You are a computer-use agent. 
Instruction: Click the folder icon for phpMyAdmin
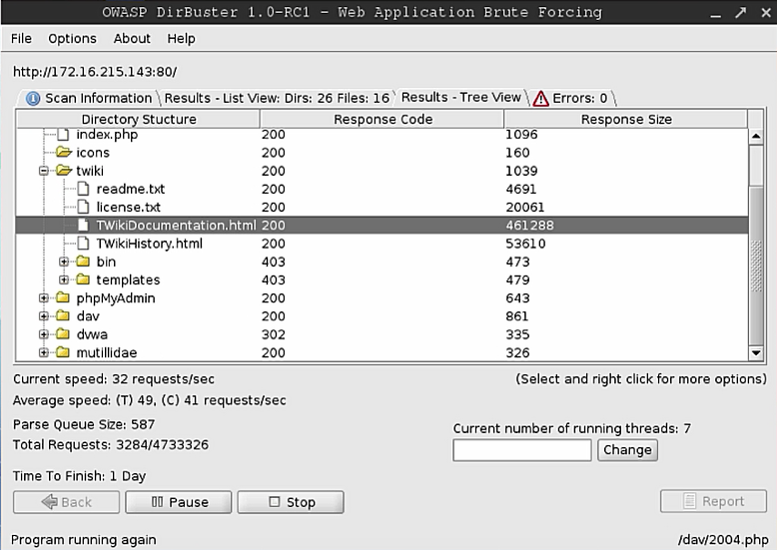63,297
